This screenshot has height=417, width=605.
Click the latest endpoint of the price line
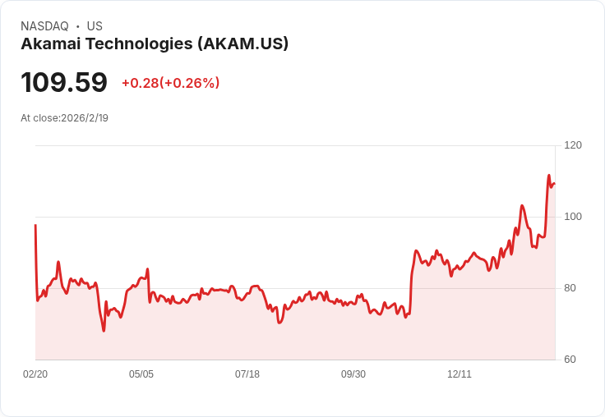pyautogui.click(x=555, y=183)
